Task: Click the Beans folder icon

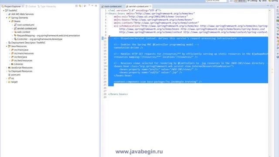Action: pos(12,21)
